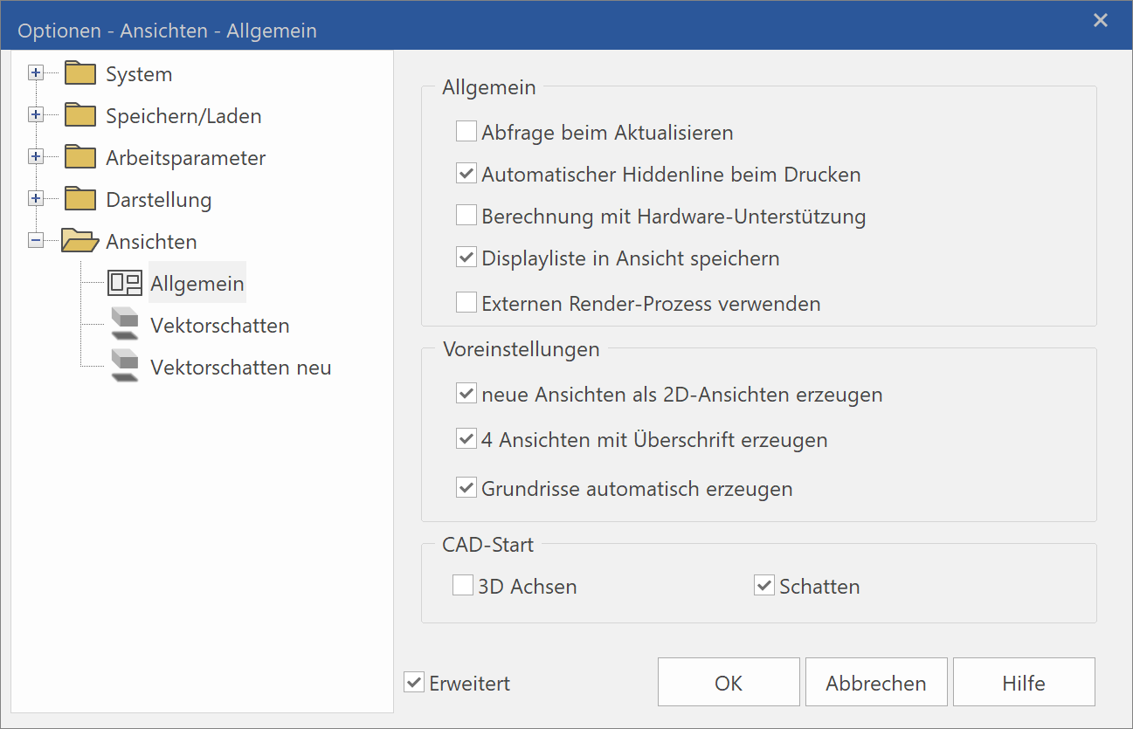Click the Darstellung folder icon
Screen dimensions: 1133x729
(x=79, y=199)
